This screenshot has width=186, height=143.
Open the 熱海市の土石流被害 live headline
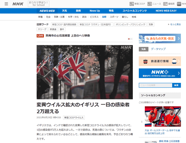tap(68, 36)
